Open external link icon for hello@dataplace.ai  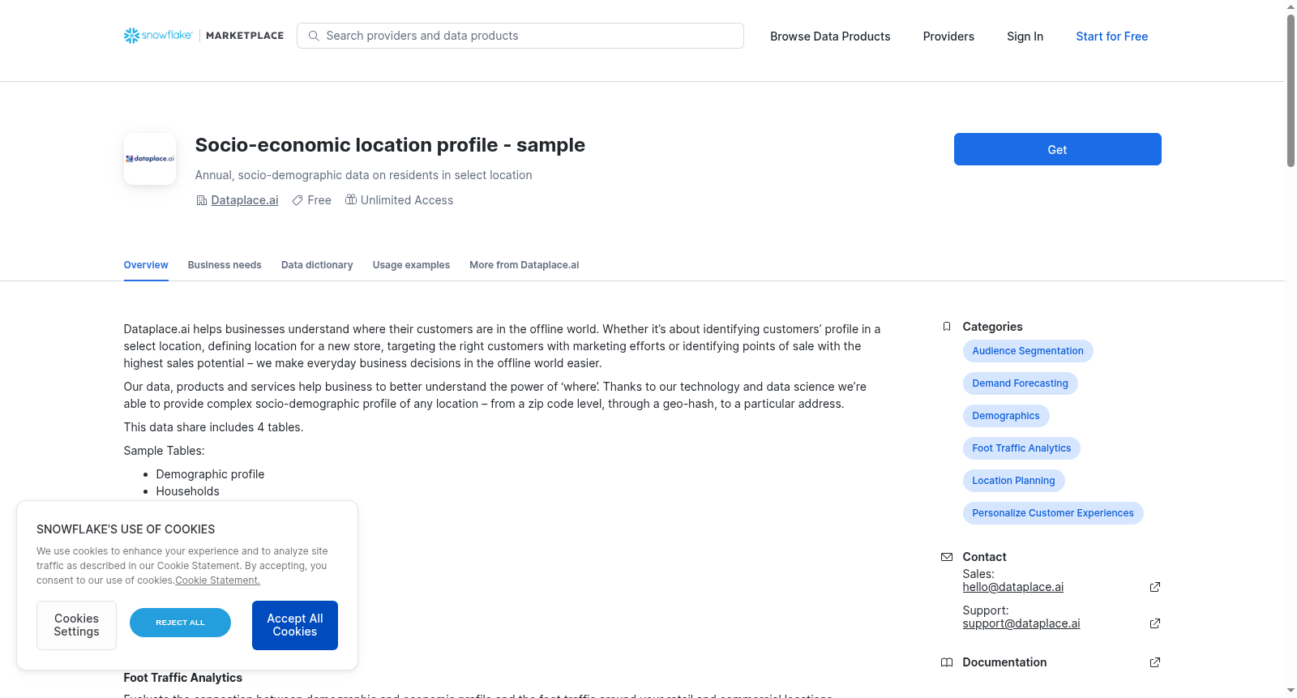[x=1155, y=587]
